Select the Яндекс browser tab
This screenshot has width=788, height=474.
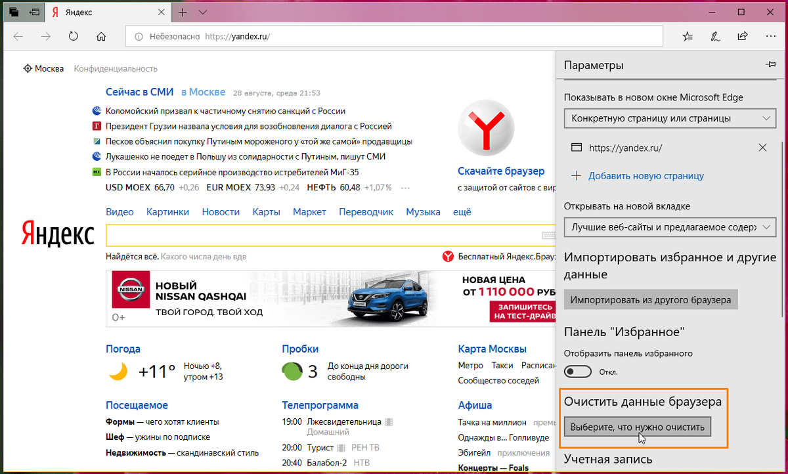click(108, 12)
